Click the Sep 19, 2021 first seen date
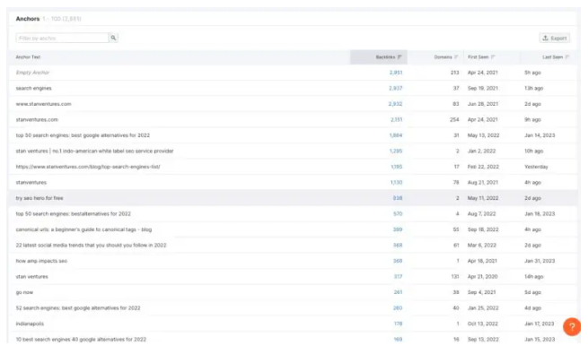This screenshot has width=588, height=354. (483, 89)
